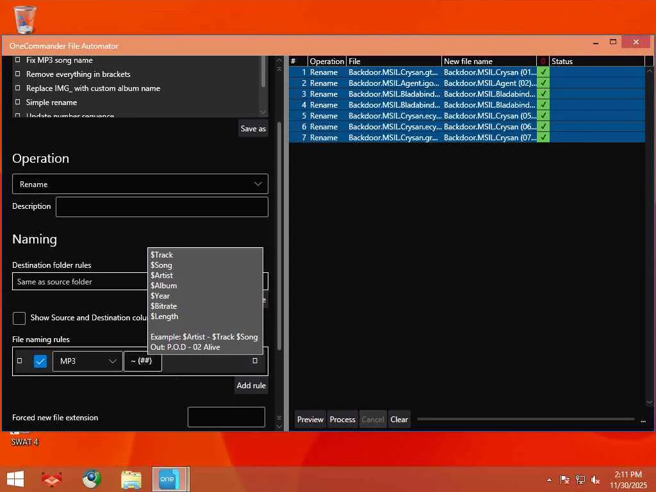Click the OneCommander taskbar icon
Viewport: 656px width, 492px height.
[170, 479]
